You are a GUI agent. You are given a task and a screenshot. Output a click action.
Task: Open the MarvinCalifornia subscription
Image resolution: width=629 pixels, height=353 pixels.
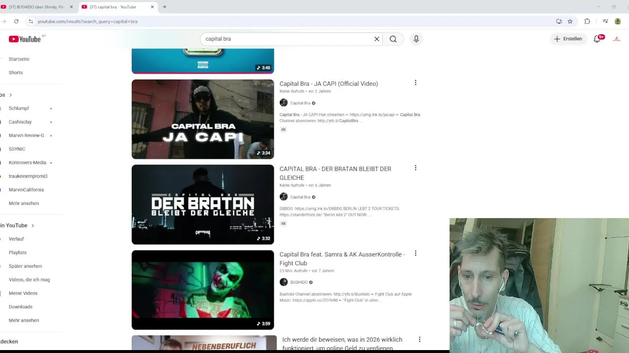[x=26, y=190]
